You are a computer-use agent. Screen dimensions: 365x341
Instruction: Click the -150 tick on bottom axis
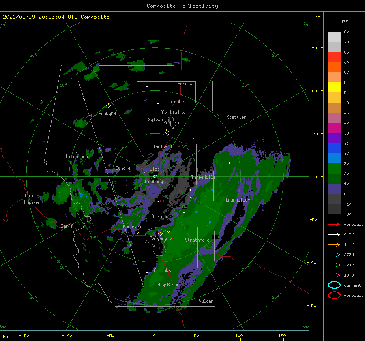click(24, 335)
